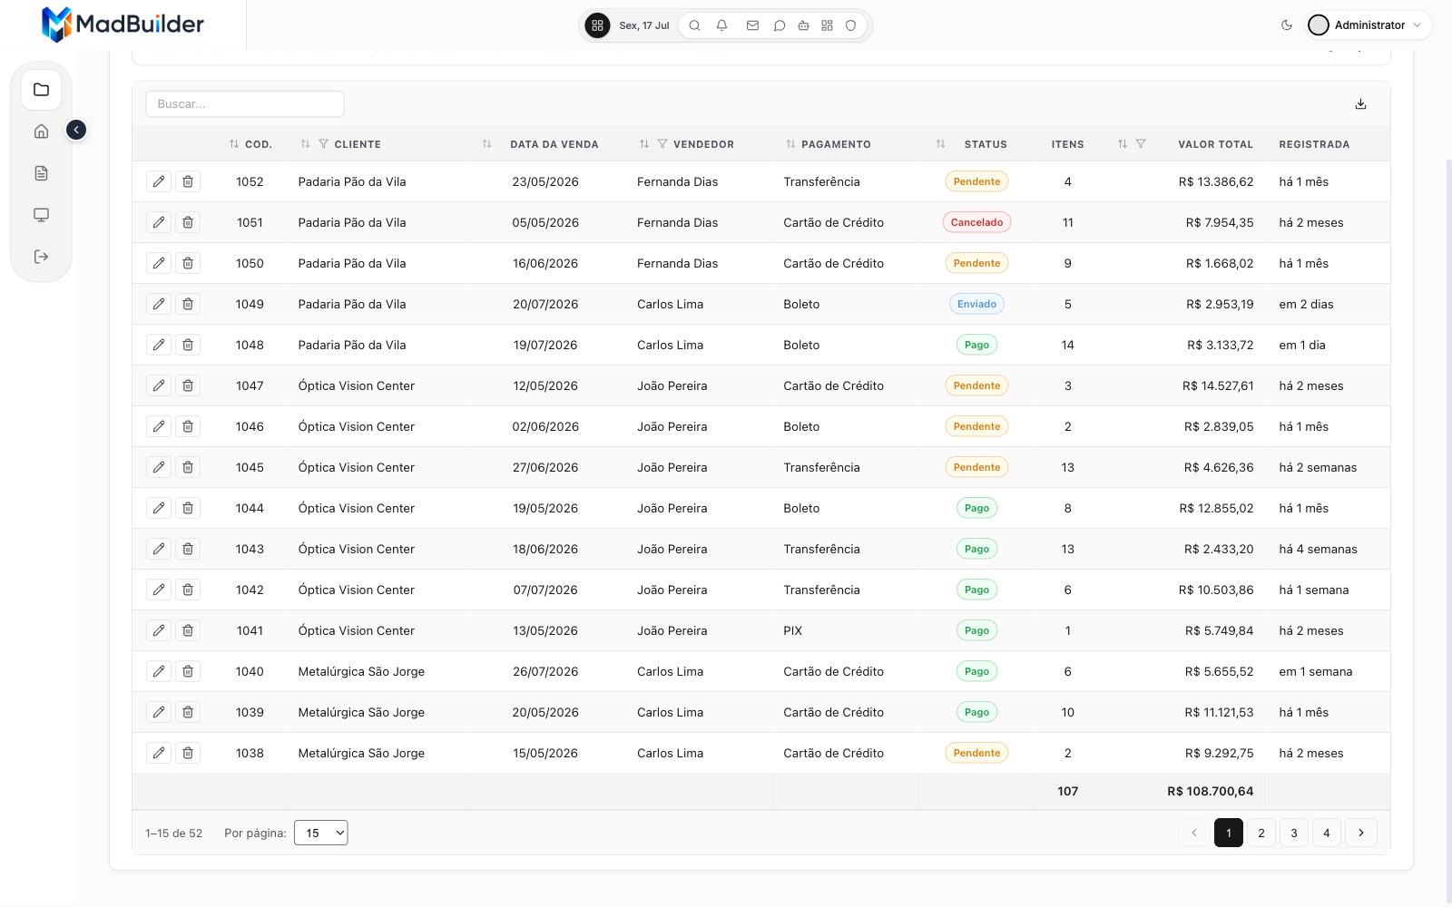Image resolution: width=1452 pixels, height=907 pixels.
Task: Sort by the CÓD. column header
Action: tap(250, 144)
